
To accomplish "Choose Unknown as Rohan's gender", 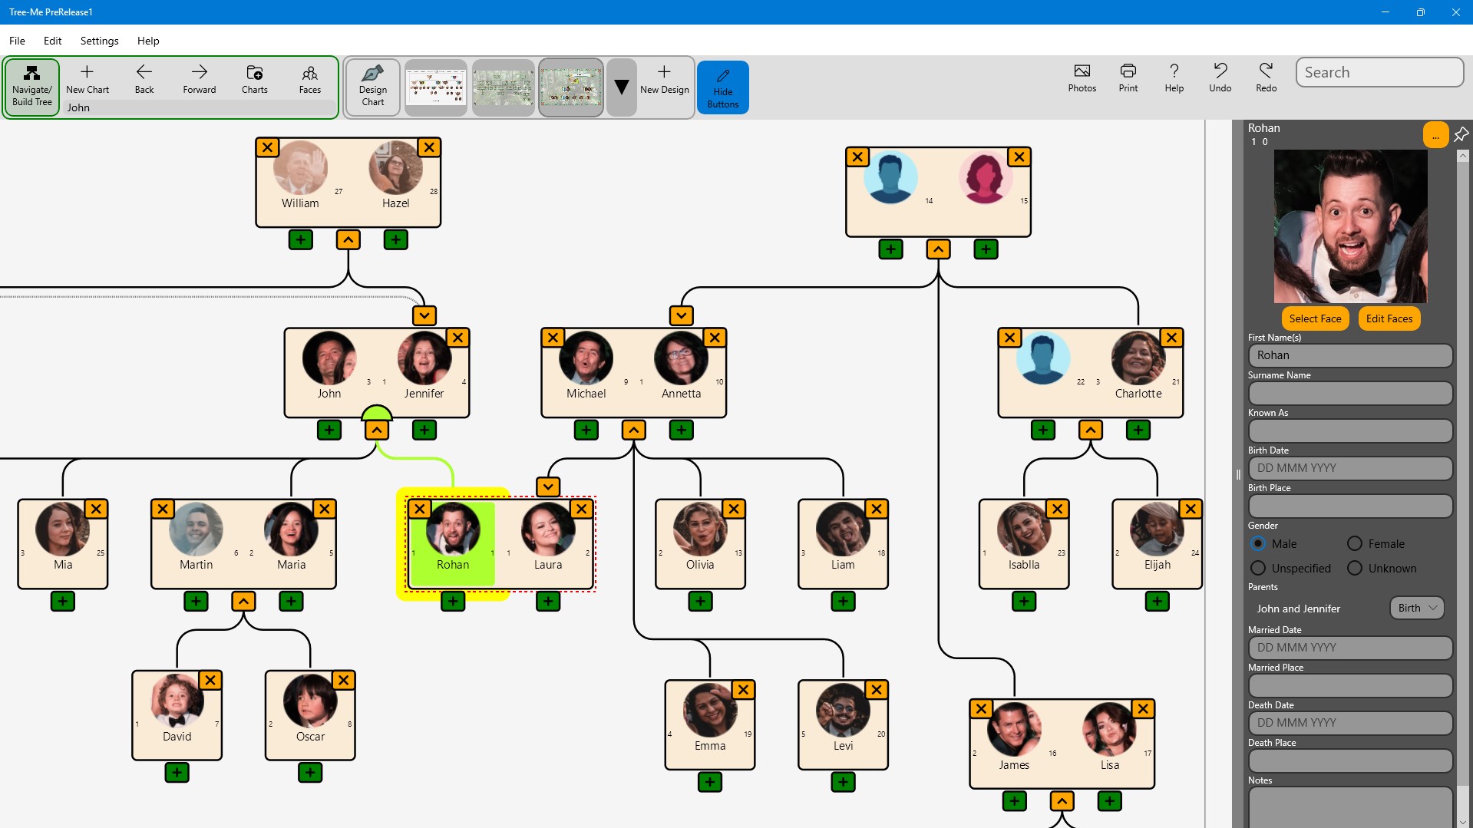I will point(1353,568).
